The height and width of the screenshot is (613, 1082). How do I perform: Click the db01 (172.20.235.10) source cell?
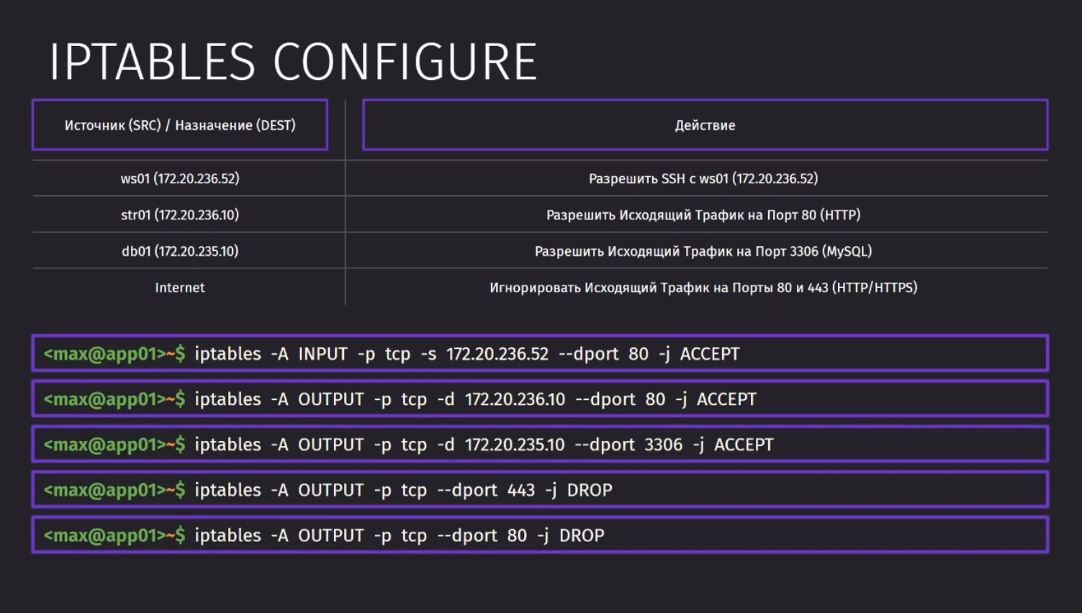(180, 251)
